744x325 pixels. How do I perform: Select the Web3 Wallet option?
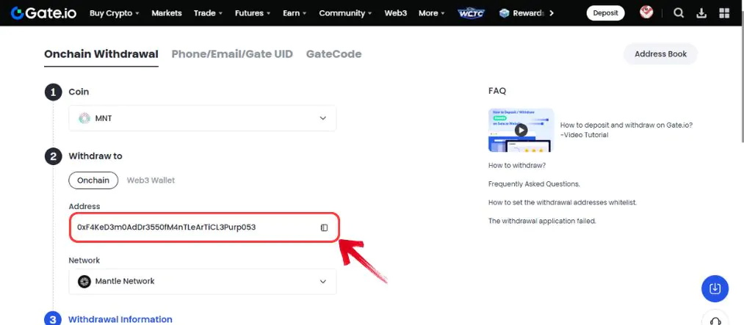(151, 180)
